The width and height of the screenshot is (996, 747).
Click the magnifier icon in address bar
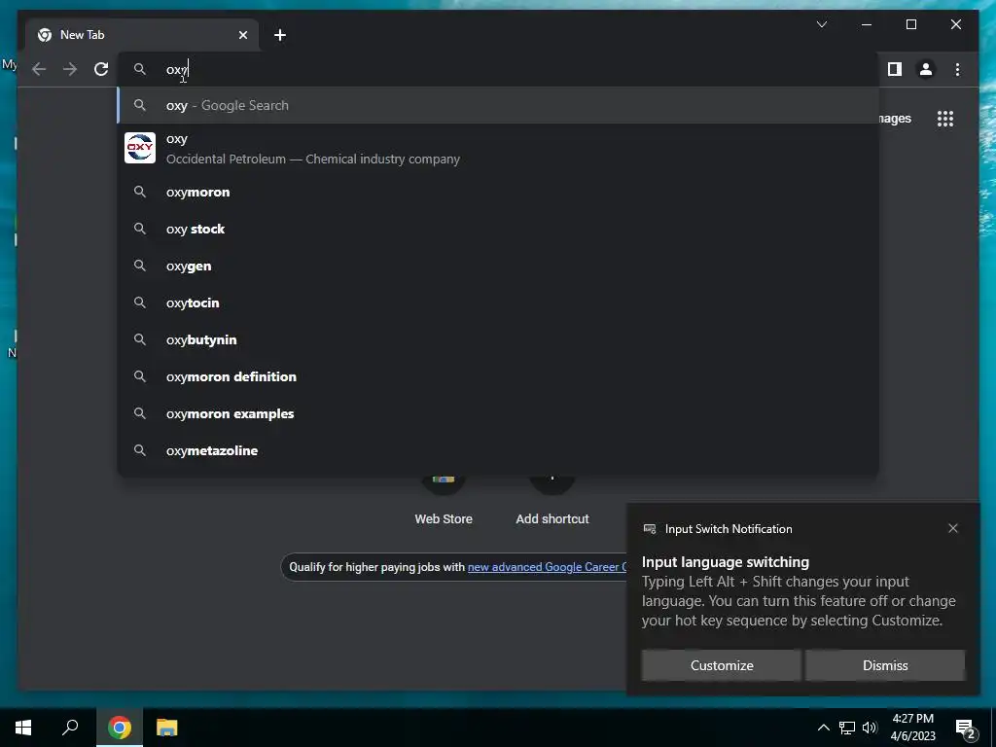[x=140, y=69]
